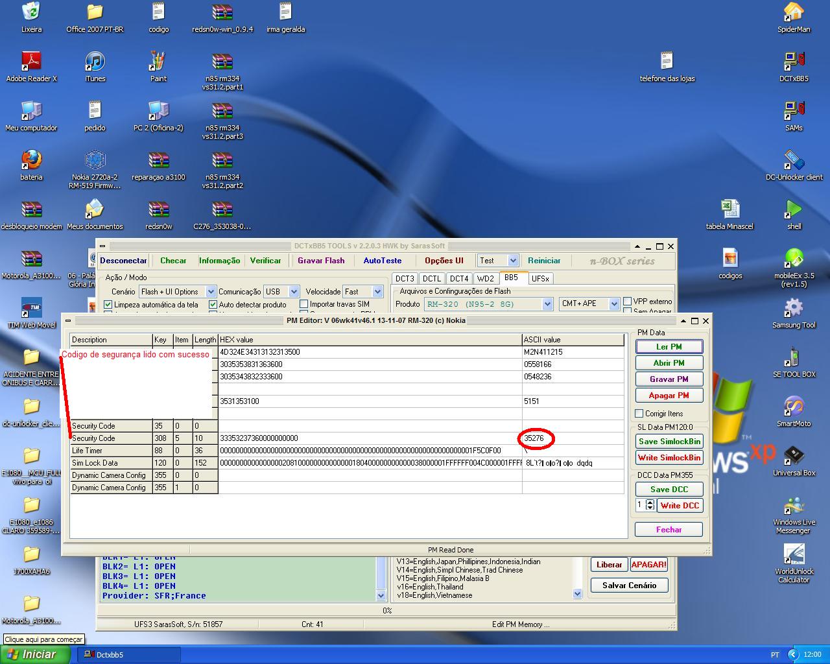The width and height of the screenshot is (830, 664).
Task: Launch iTunes from the desktop
Action: pos(95,67)
